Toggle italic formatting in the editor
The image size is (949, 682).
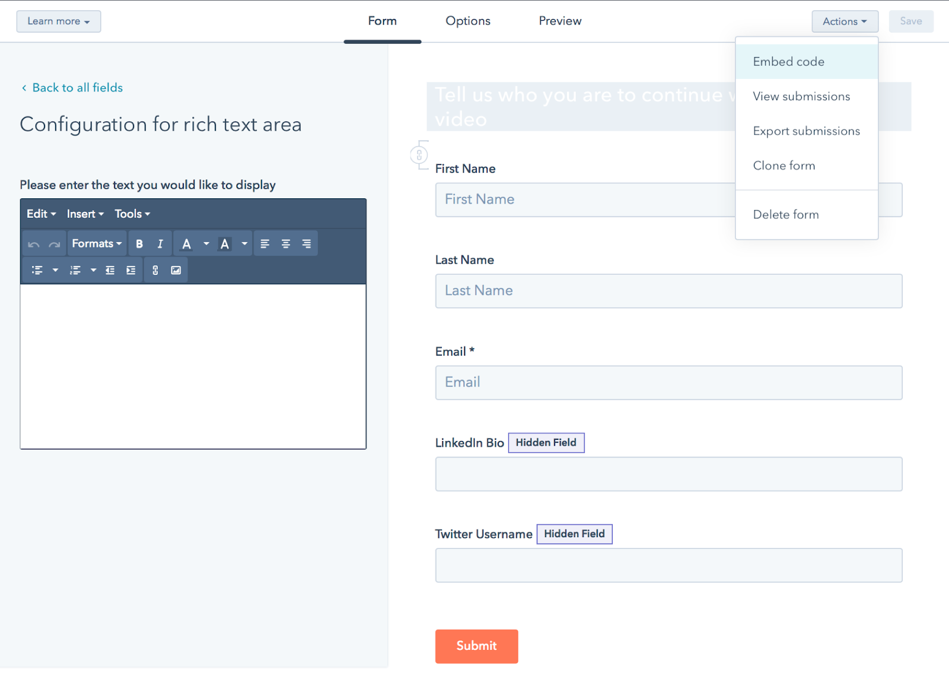(x=160, y=244)
